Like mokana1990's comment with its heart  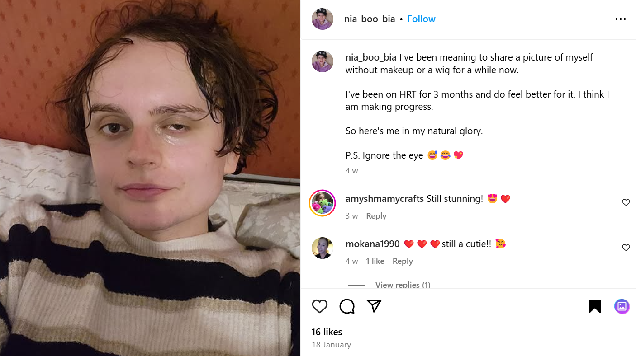pos(626,248)
